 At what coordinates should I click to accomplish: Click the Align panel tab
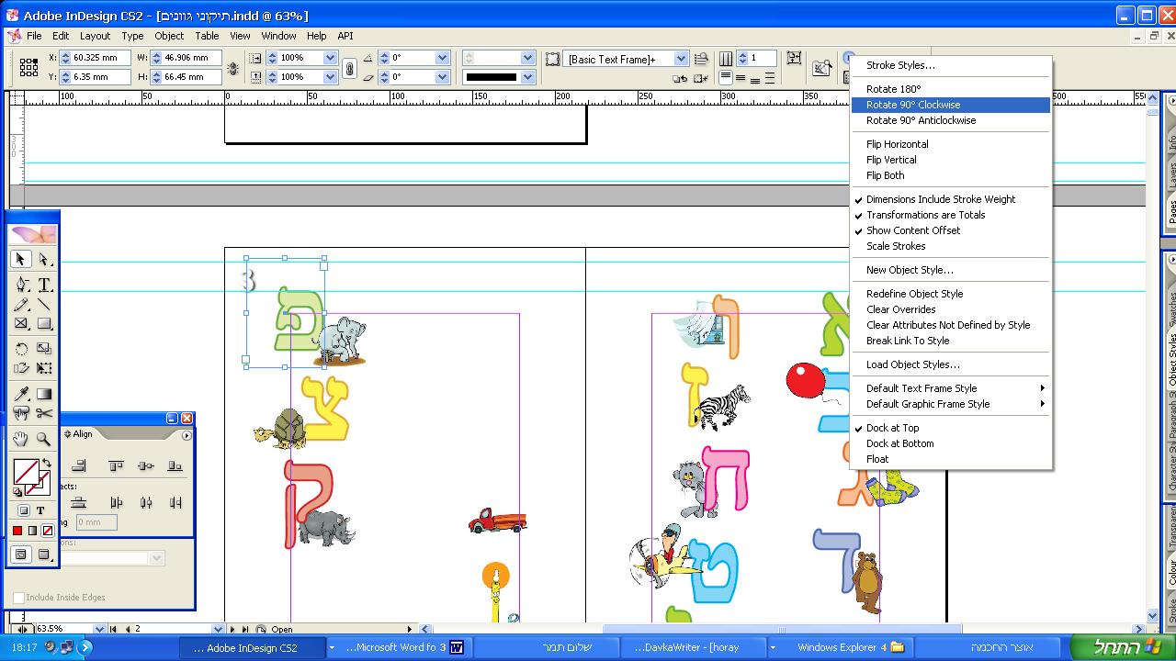[81, 434]
